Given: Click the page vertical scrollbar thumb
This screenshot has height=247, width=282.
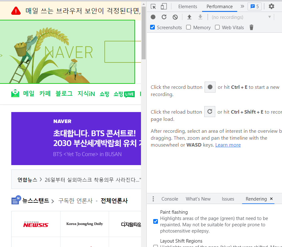Looking at the screenshot, I should (144, 33).
